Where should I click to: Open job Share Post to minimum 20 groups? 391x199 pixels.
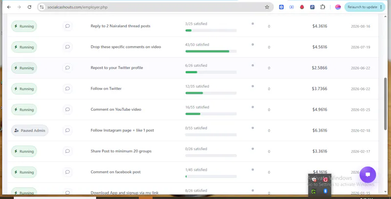point(121,151)
